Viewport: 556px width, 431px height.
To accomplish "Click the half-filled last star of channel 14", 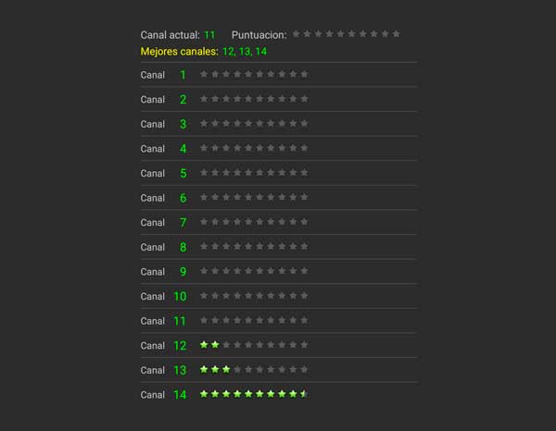I will (x=304, y=394).
